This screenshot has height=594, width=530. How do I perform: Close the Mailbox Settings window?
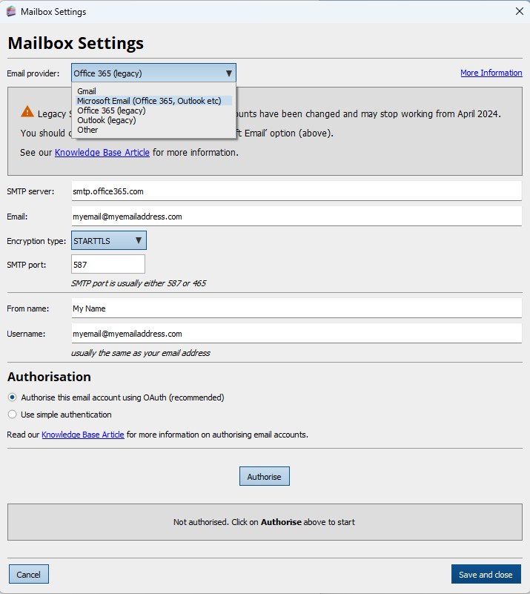click(x=519, y=11)
